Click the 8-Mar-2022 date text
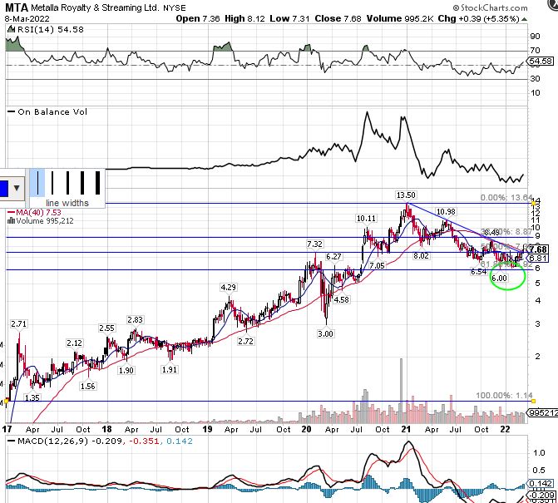The height and width of the screenshot is (503, 558). (27, 18)
